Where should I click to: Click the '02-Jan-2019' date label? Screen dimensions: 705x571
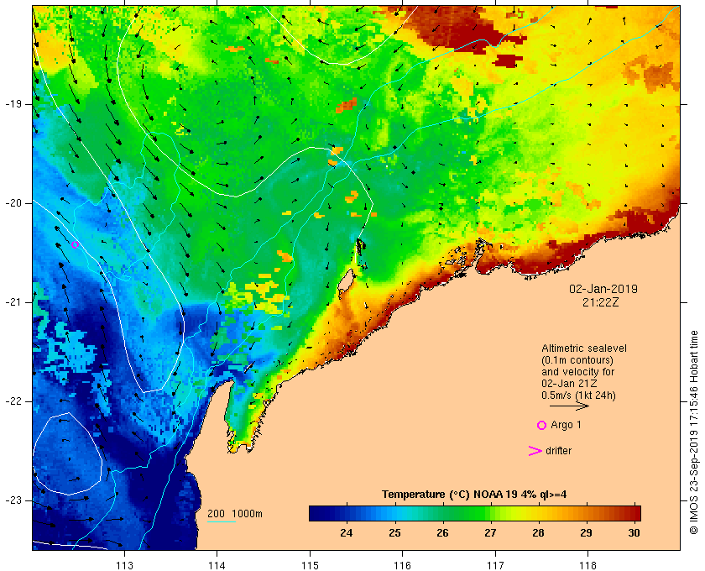point(603,289)
